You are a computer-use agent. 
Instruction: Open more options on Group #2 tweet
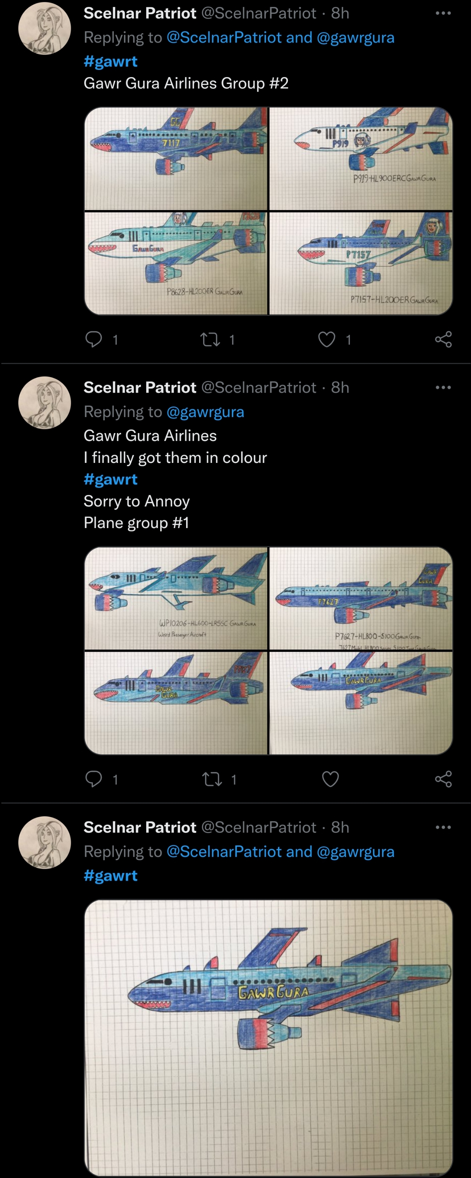[443, 13]
